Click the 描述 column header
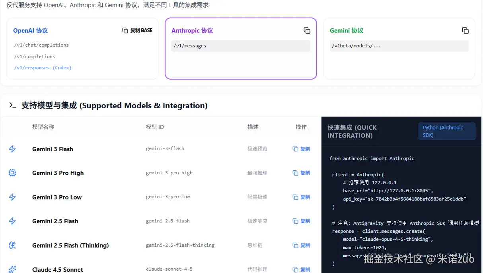This screenshot has width=483, height=273. click(x=253, y=127)
